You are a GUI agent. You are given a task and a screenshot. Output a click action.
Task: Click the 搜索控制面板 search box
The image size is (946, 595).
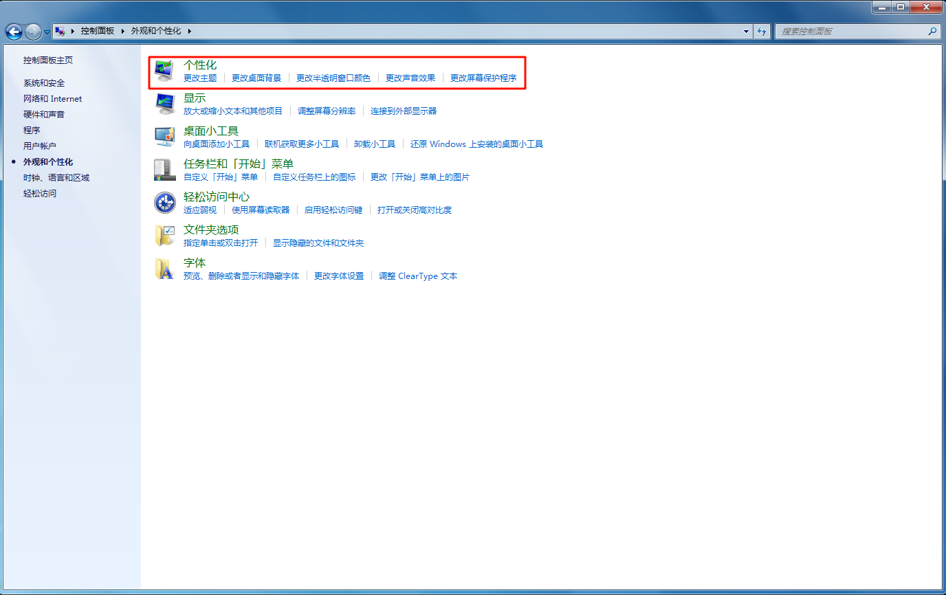[x=852, y=32]
